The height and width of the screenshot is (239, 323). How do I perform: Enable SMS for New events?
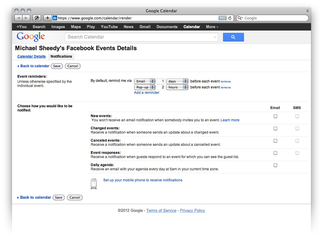297,116
